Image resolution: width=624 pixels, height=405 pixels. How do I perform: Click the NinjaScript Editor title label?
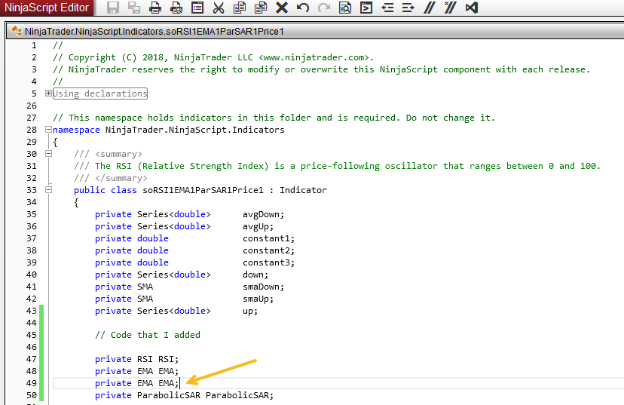click(x=47, y=8)
